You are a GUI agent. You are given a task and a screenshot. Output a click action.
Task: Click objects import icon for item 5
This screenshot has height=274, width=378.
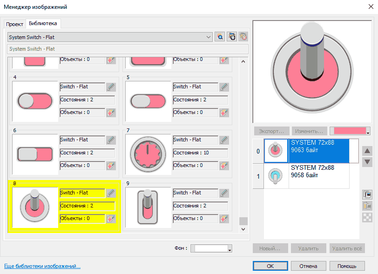coord(224,113)
